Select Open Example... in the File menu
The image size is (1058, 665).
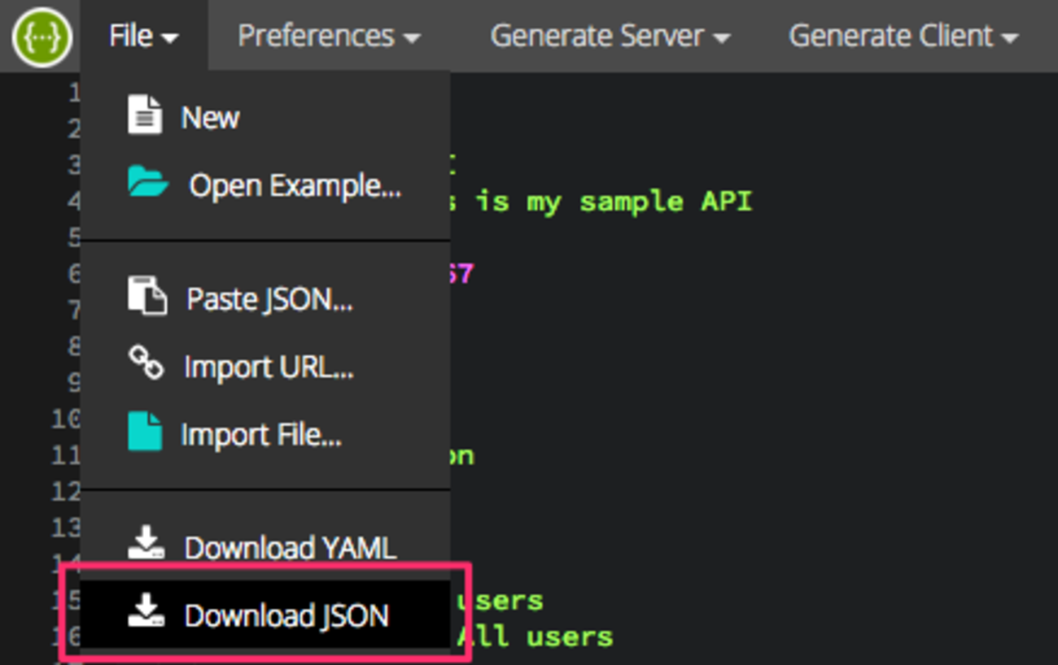click(265, 185)
